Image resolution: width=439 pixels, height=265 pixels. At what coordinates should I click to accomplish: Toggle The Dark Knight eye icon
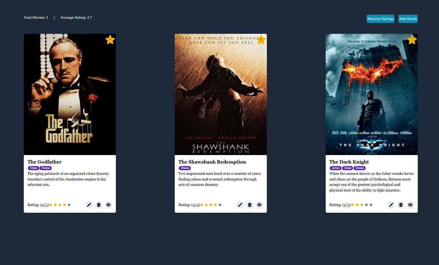(x=410, y=205)
